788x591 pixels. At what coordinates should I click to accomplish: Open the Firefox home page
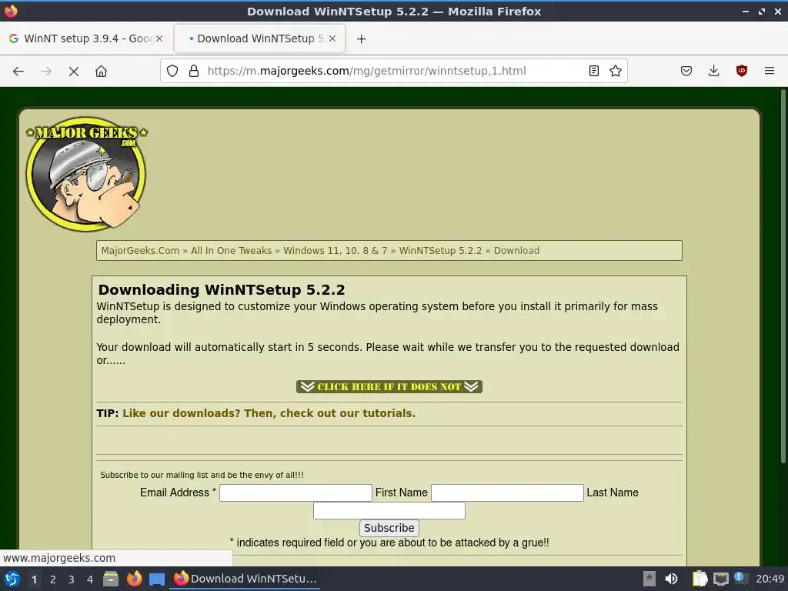click(101, 72)
